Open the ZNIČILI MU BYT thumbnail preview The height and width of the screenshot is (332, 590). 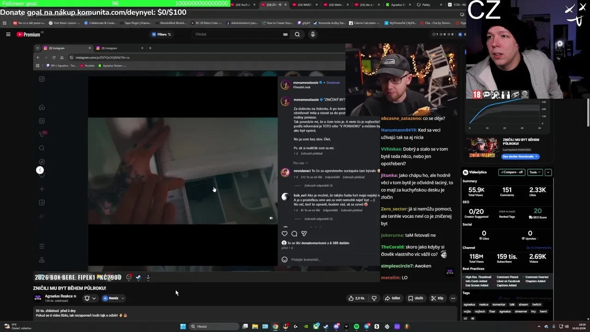point(483,148)
